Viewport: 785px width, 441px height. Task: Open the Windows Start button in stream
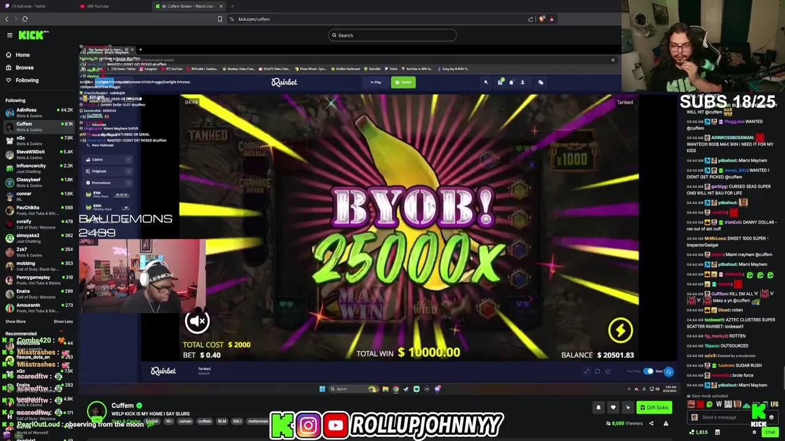point(322,389)
